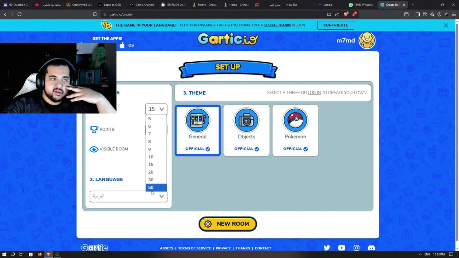Select the Objects theme
The image size is (459, 258).
[x=246, y=130]
